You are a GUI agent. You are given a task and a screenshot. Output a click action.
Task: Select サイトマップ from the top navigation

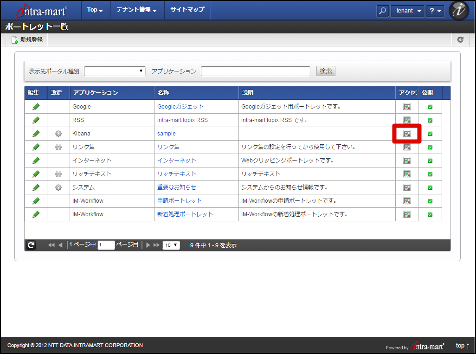click(x=187, y=10)
